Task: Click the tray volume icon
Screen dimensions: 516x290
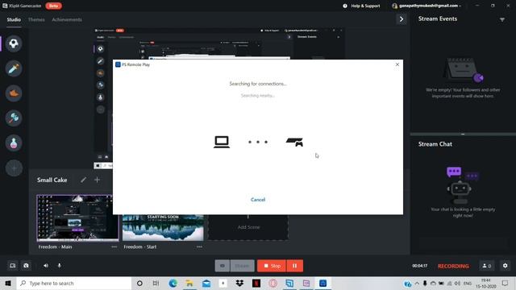Action: pyautogui.click(x=457, y=283)
